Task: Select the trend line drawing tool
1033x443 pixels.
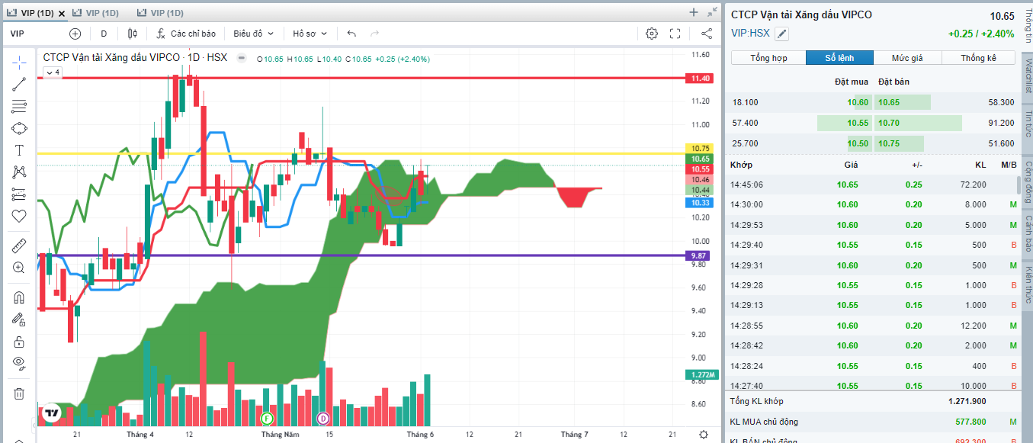Action: [19, 84]
